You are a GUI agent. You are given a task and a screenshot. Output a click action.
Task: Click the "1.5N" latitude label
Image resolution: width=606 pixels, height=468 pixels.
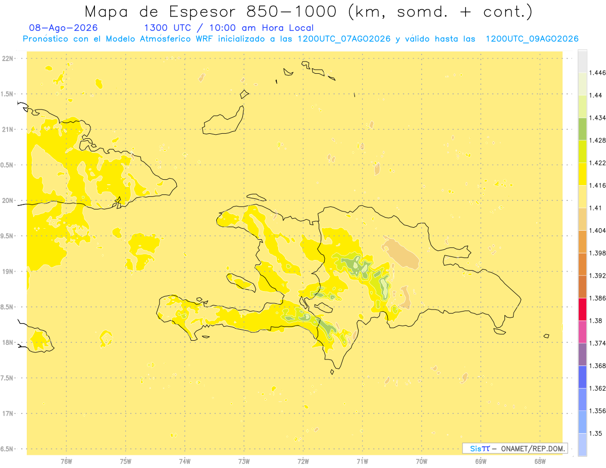8,94
